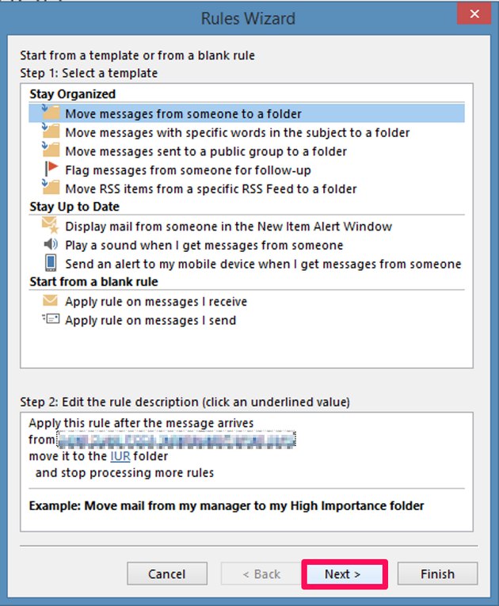Screen dimensions: 499x606
Task: Select Flag messages from someone for follow-up
Action: point(188,170)
